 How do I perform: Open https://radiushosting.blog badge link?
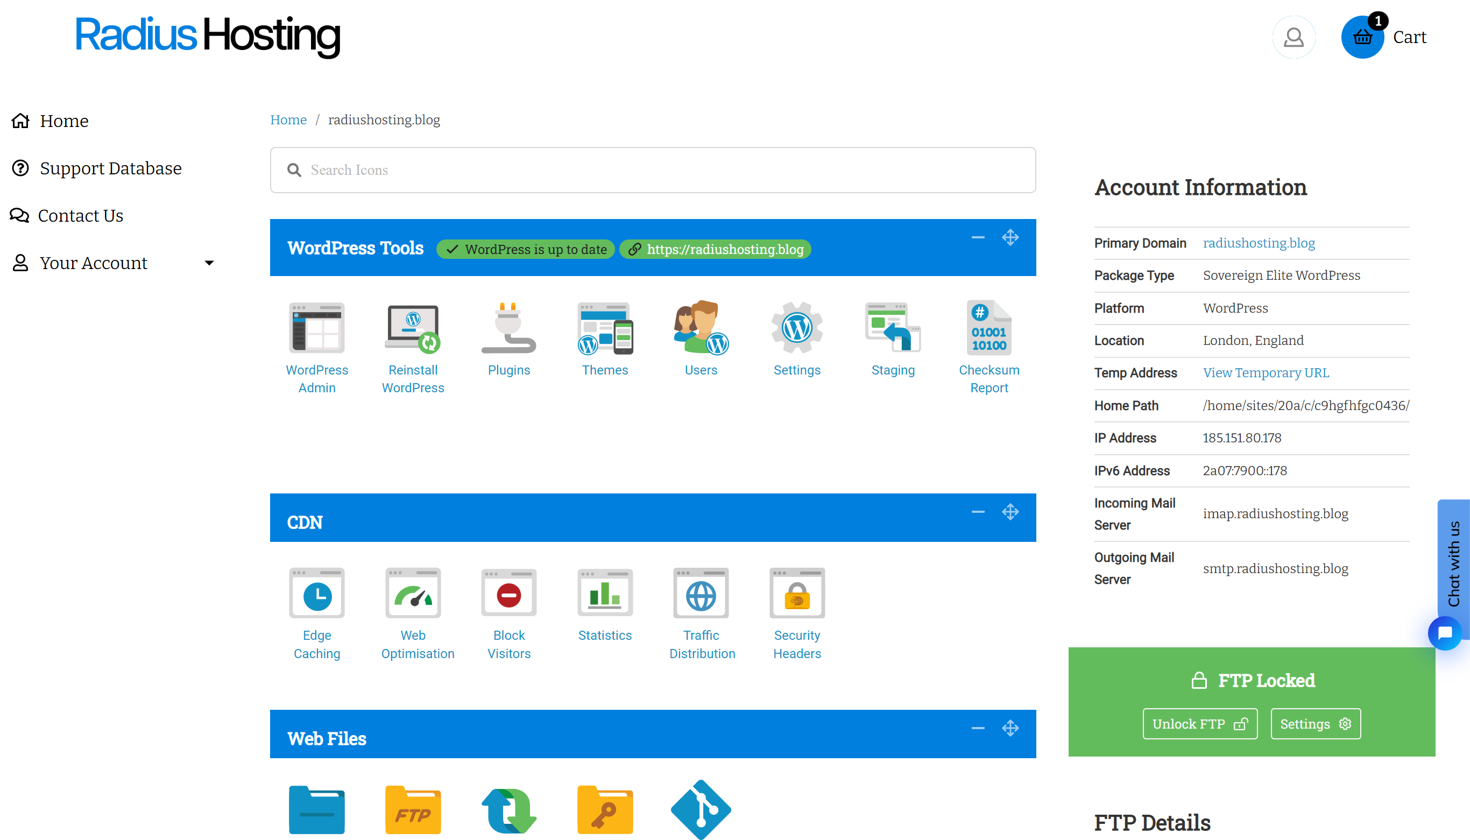coord(715,249)
